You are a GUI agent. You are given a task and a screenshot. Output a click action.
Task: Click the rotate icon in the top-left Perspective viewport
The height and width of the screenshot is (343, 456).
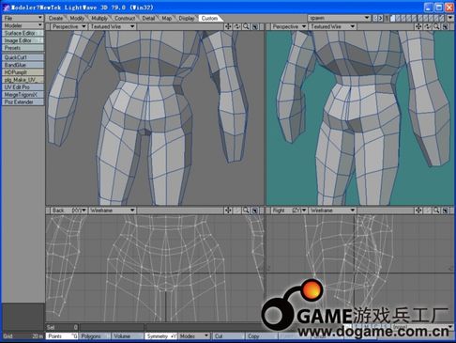pos(237,26)
